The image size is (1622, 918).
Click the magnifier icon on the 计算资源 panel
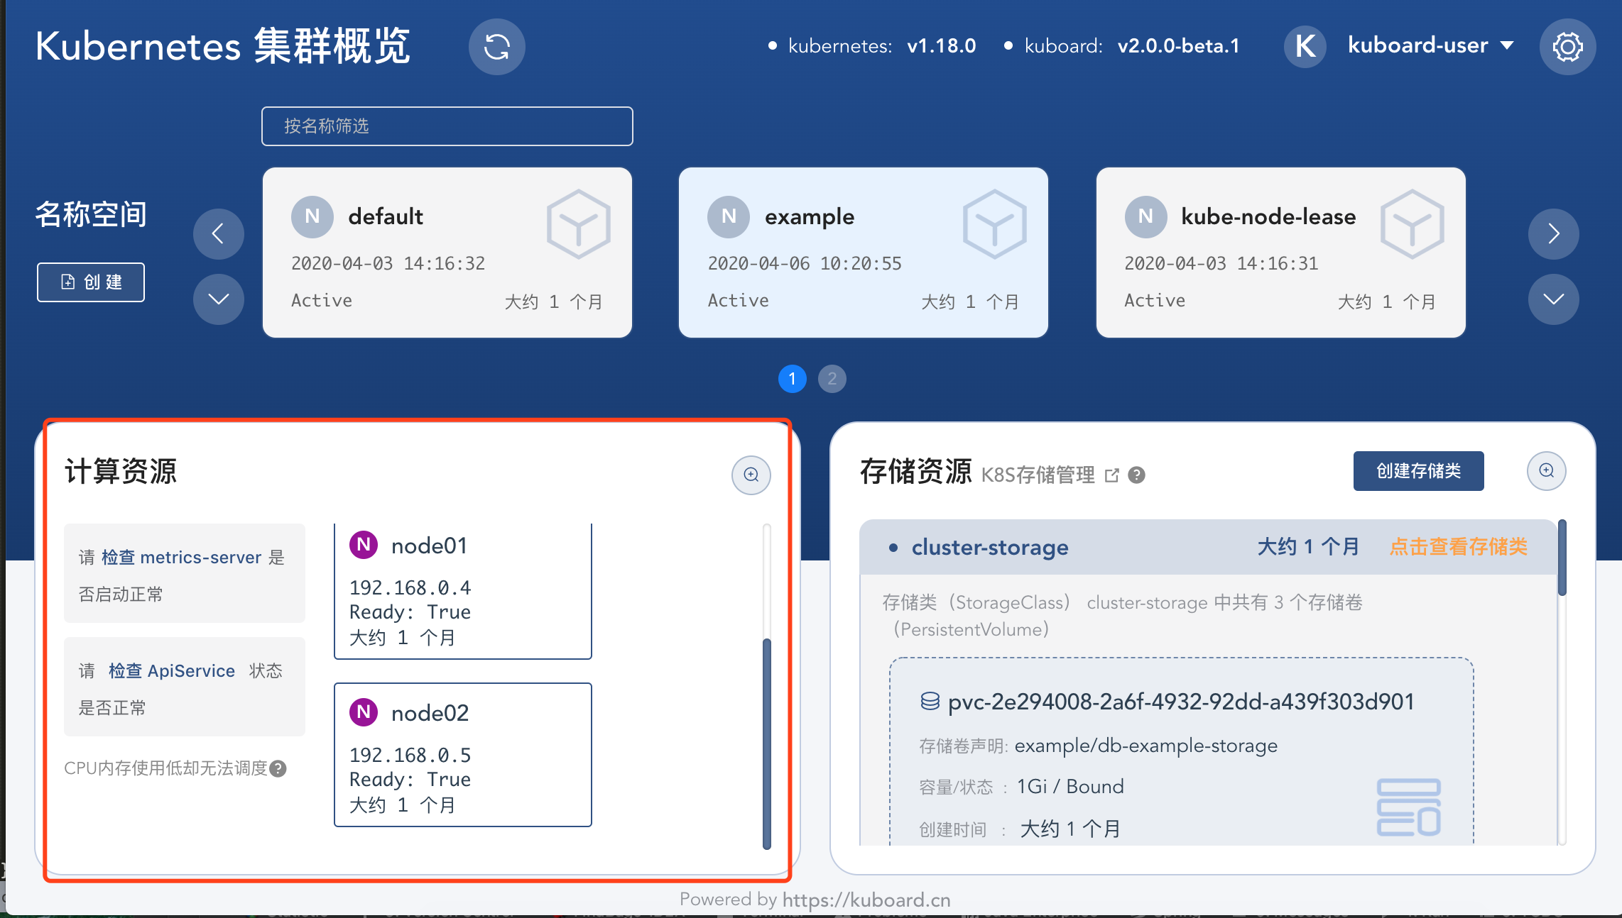(751, 475)
